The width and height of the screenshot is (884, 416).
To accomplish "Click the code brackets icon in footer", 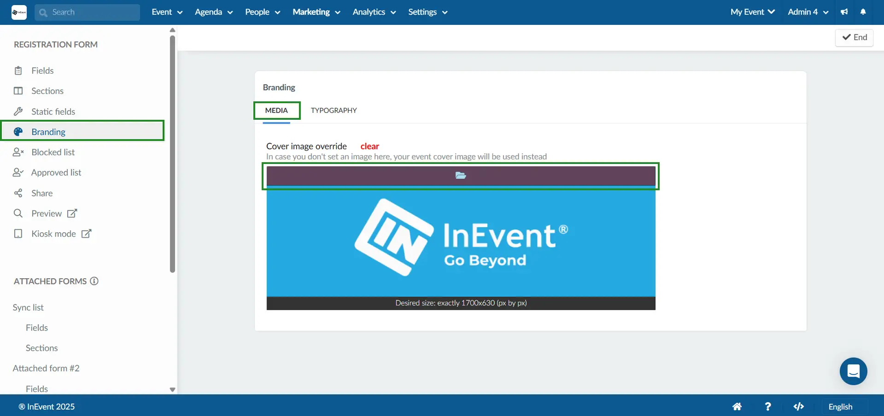I will (x=799, y=406).
